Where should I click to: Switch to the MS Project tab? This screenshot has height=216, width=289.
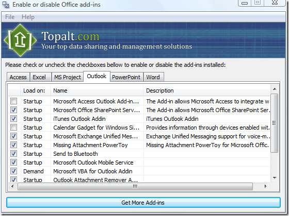pos(68,77)
